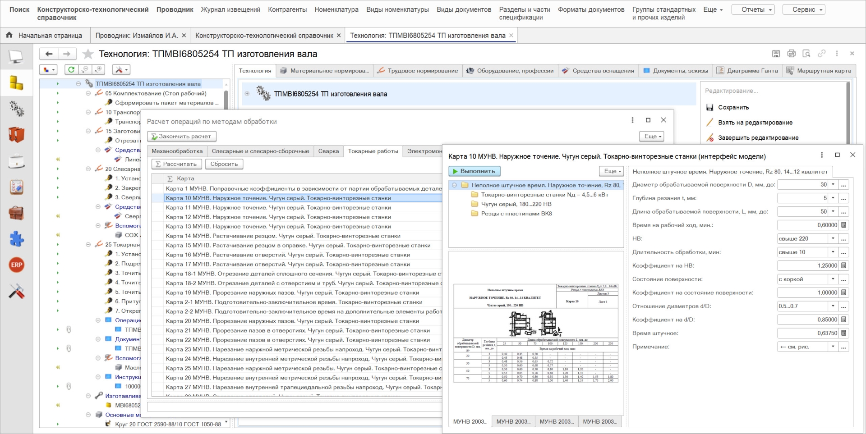Image resolution: width=866 pixels, height=434 pixels.
Task: Mark technology as favorite with star icon
Action: [88, 54]
